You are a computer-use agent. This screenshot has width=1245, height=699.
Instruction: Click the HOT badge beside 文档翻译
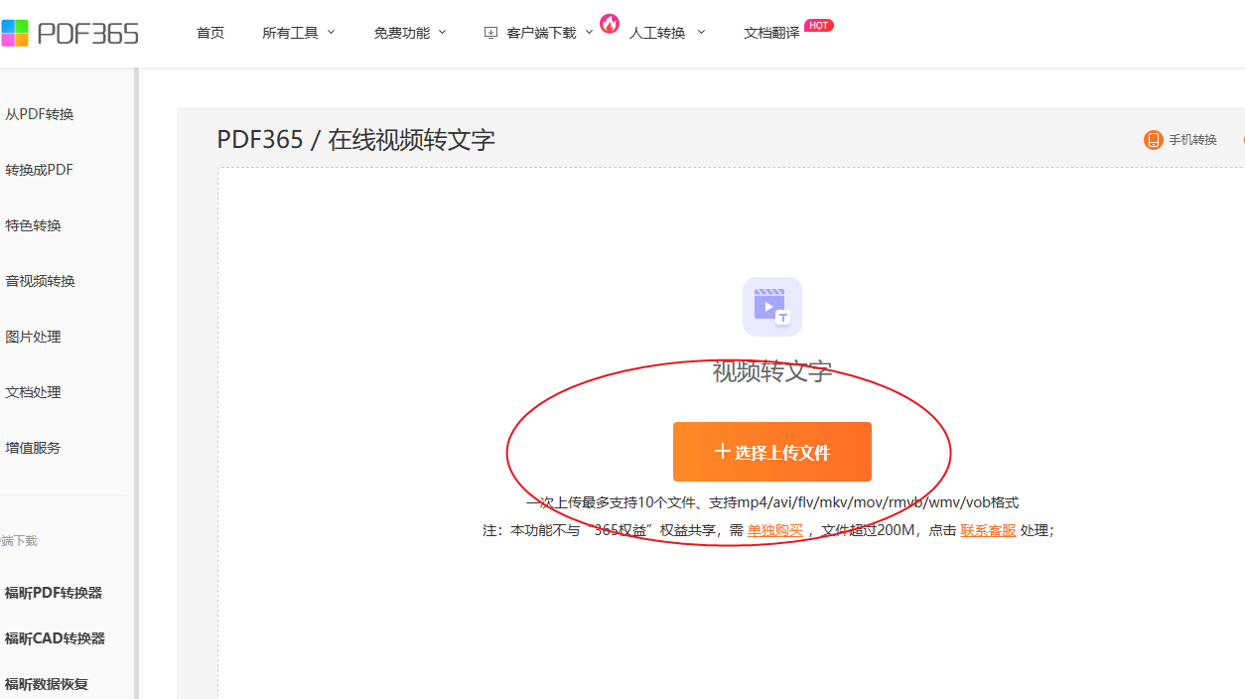(x=819, y=26)
